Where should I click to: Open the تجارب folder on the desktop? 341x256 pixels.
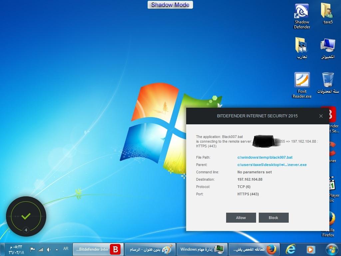[302, 48]
